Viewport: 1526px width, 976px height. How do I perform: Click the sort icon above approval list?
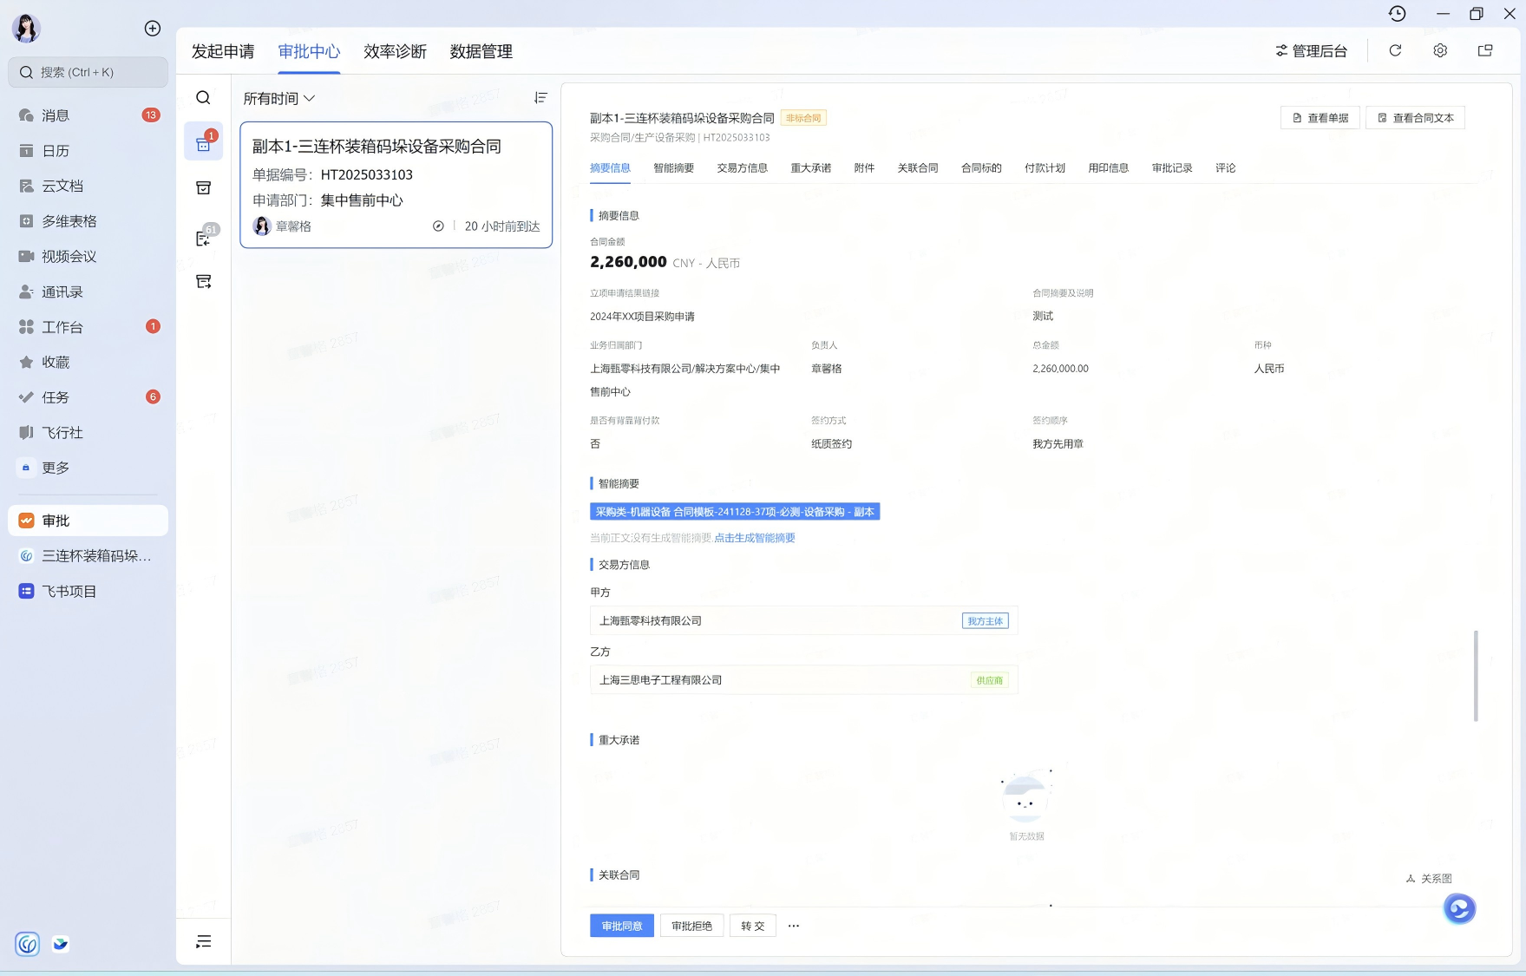(x=540, y=98)
